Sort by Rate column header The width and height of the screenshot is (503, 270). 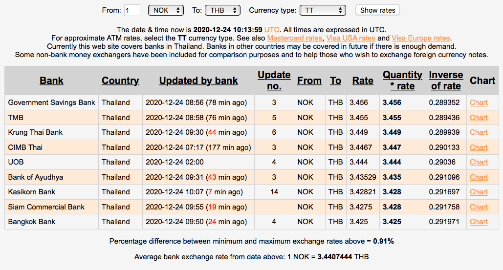pos(363,81)
